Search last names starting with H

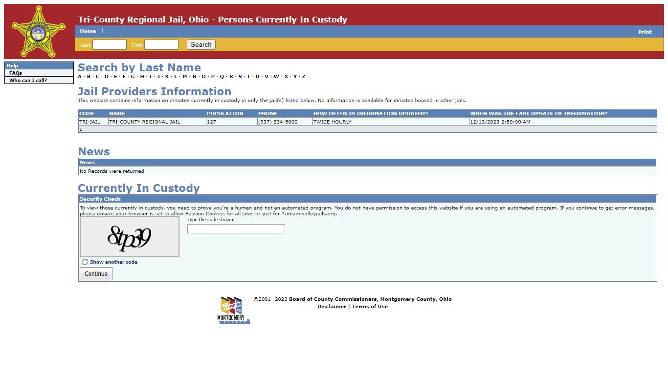click(142, 77)
